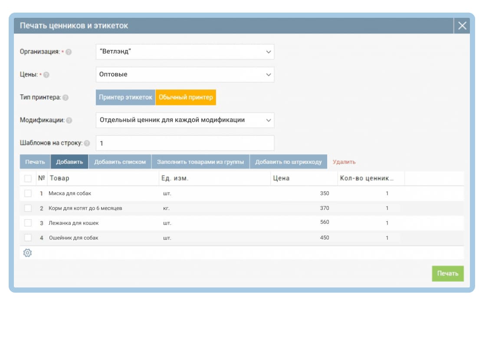Screen dimensions: 489x352
Task: Select product Ошейник для собак
Action: (x=74, y=238)
